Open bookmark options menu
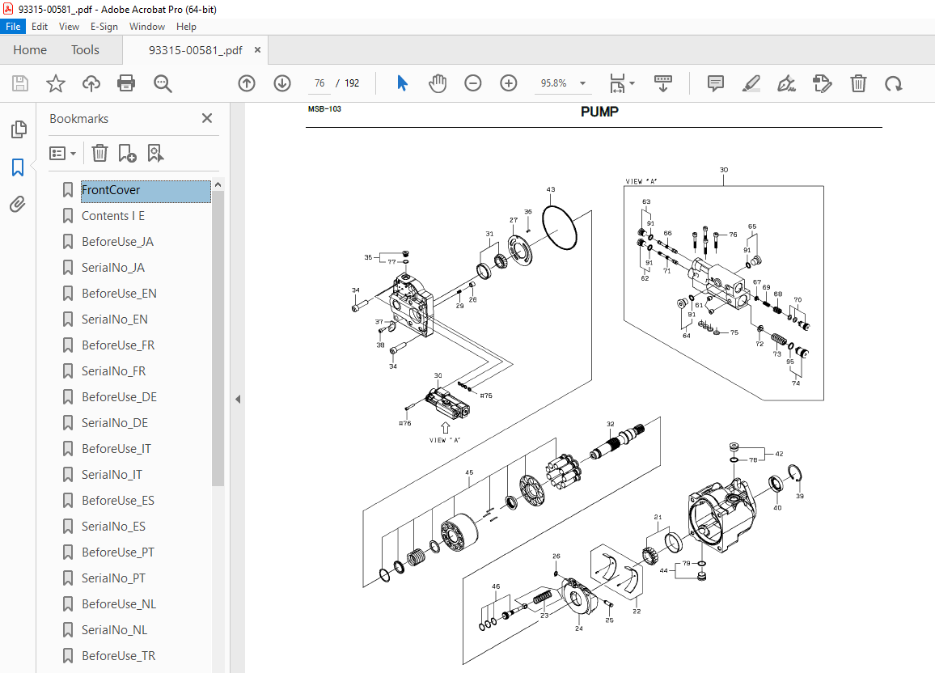This screenshot has height=673, width=935. click(x=62, y=154)
